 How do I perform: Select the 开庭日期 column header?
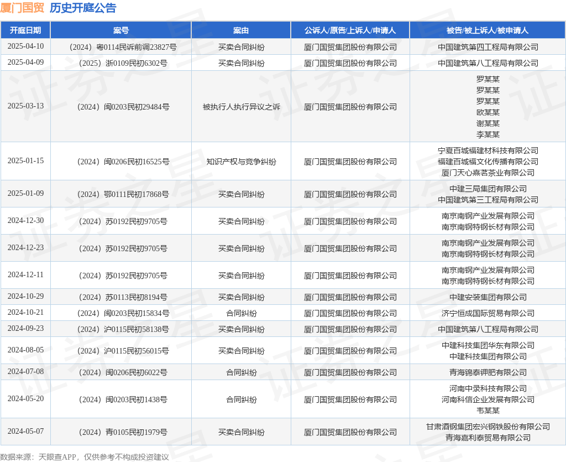(25, 30)
